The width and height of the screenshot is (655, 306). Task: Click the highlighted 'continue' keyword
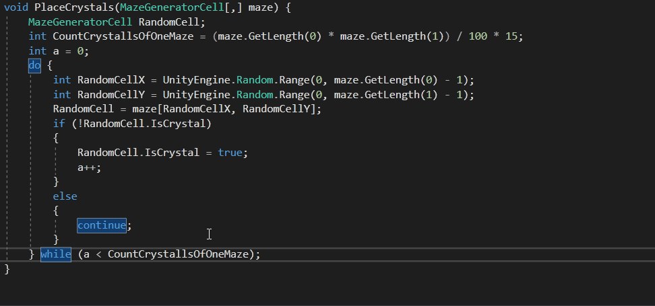[102, 225]
